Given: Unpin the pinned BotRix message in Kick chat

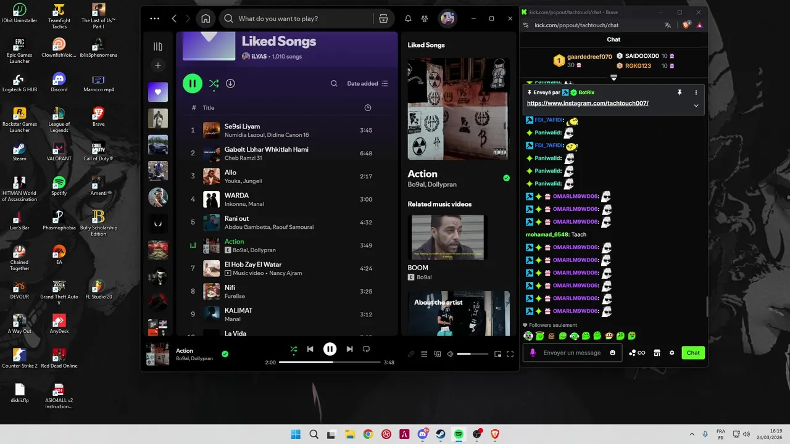Looking at the screenshot, I should 680,92.
